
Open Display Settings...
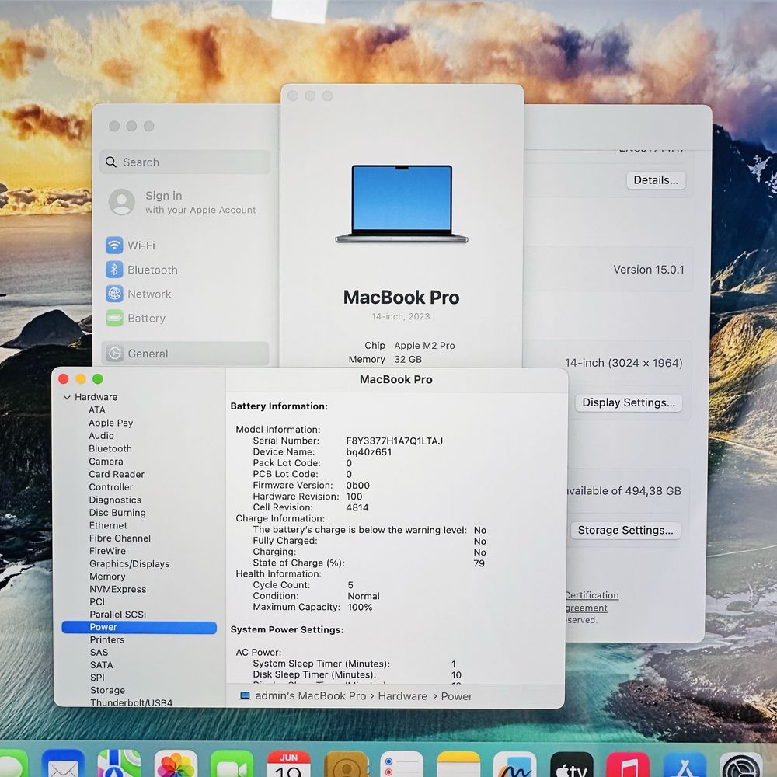pos(629,402)
